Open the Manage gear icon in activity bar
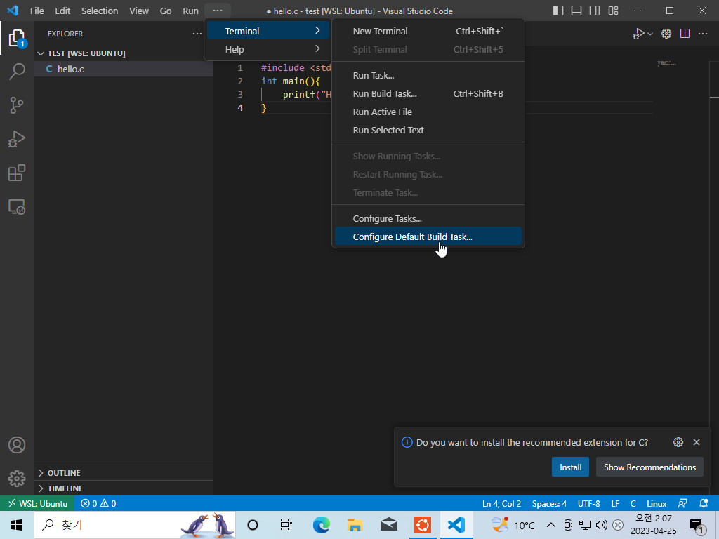719x539 pixels. (x=17, y=479)
